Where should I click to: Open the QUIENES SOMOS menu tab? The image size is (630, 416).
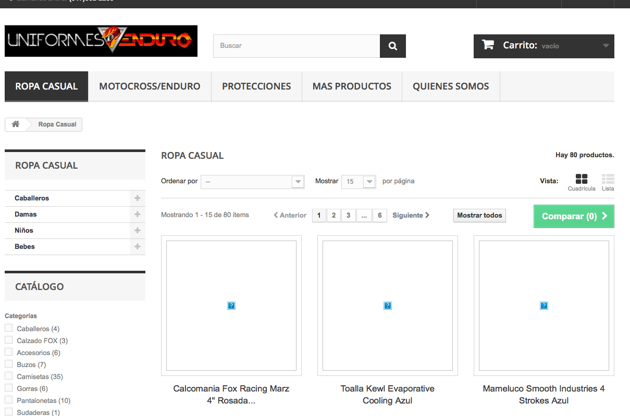point(451,86)
